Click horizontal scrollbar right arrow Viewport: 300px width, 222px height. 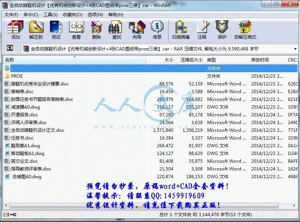(x=294, y=205)
